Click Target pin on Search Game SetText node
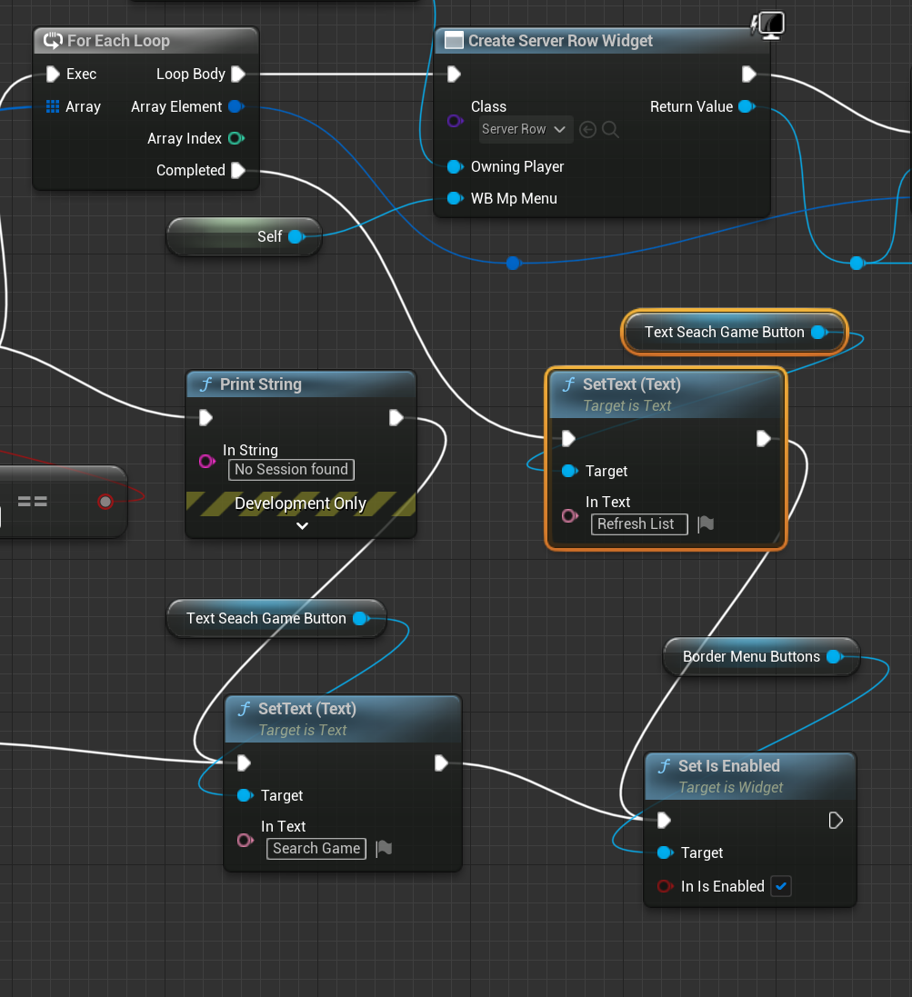This screenshot has width=912, height=997. click(x=245, y=795)
